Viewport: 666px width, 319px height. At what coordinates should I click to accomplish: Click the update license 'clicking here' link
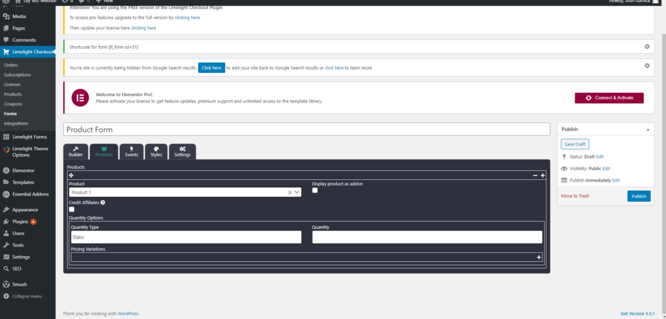pos(144,28)
